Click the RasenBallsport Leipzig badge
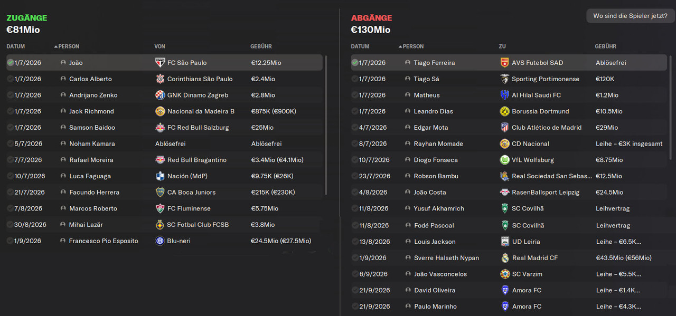The height and width of the screenshot is (316, 676). tap(504, 193)
